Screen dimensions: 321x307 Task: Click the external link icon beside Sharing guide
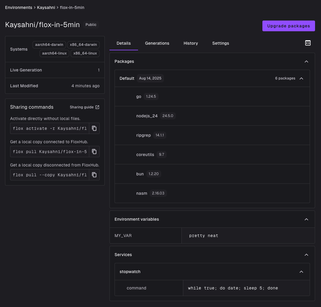(x=97, y=107)
